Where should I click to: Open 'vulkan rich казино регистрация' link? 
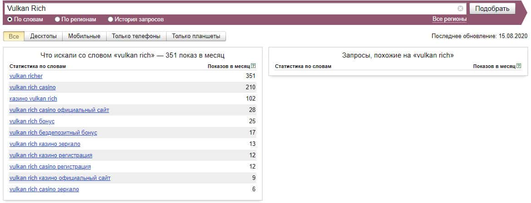tap(51, 155)
